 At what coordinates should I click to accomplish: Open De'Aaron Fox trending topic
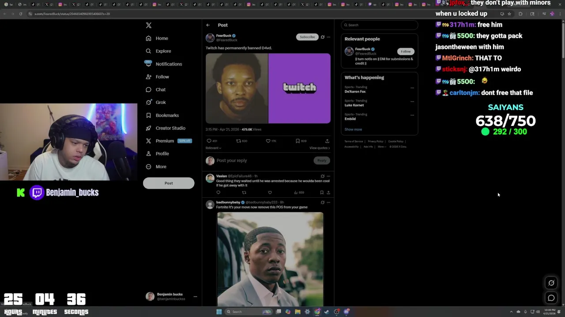point(355,92)
